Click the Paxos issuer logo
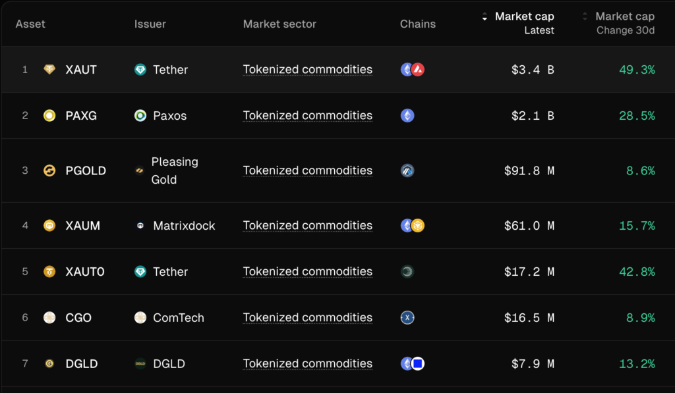Image resolution: width=675 pixels, height=393 pixels. coord(140,116)
